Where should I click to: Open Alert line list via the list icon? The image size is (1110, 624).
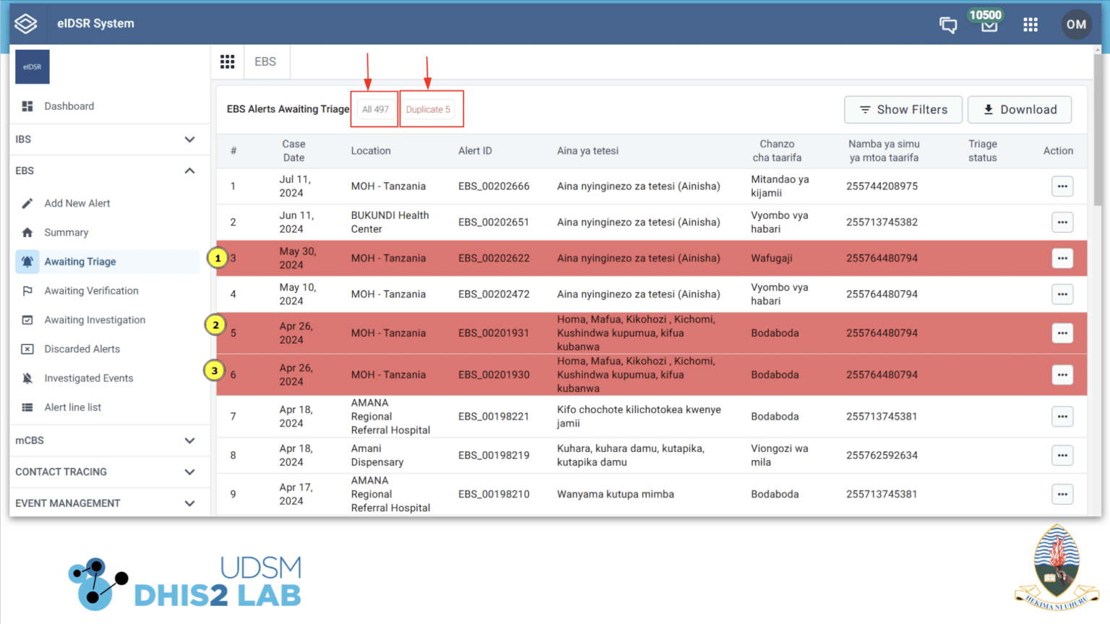tap(27, 407)
